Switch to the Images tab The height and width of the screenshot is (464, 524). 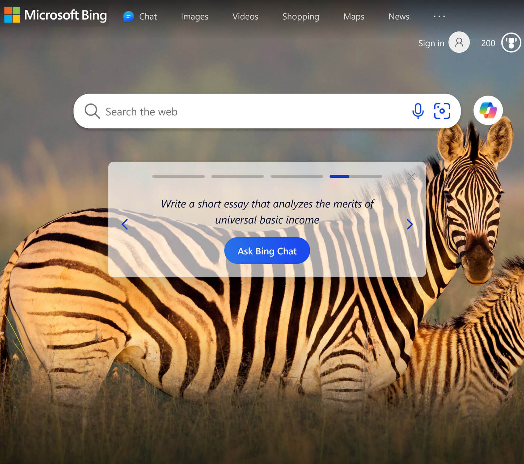pyautogui.click(x=194, y=16)
